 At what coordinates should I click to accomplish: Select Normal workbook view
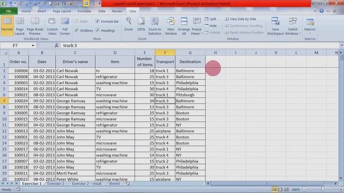pyautogui.click(x=7, y=26)
